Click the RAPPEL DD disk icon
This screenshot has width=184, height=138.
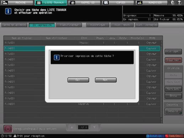[72, 2]
